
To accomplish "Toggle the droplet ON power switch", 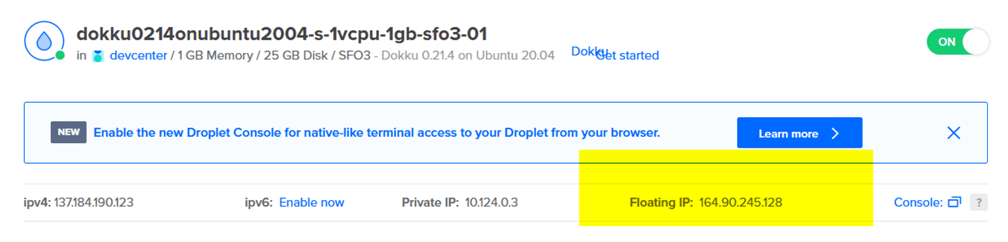I will pos(958,42).
